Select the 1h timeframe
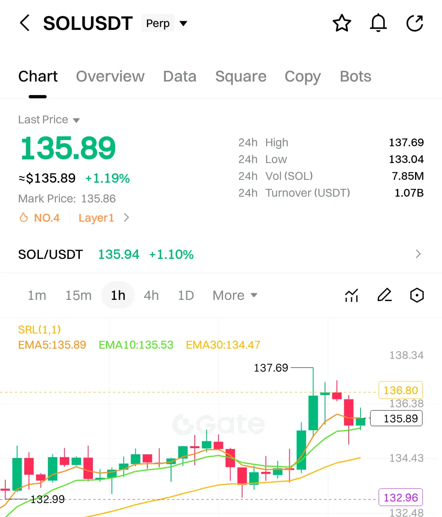This screenshot has width=442, height=517. [x=118, y=295]
